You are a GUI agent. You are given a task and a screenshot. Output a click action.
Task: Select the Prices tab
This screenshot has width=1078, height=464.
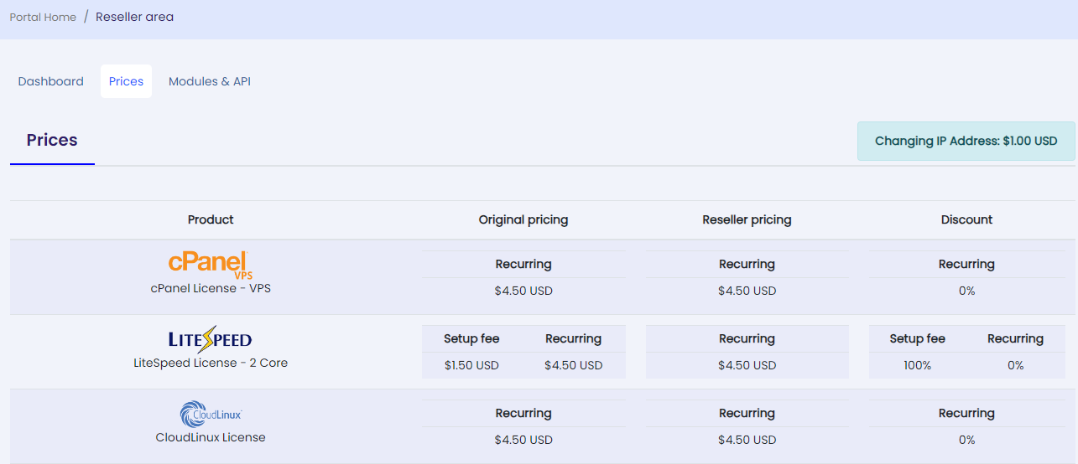click(x=126, y=81)
